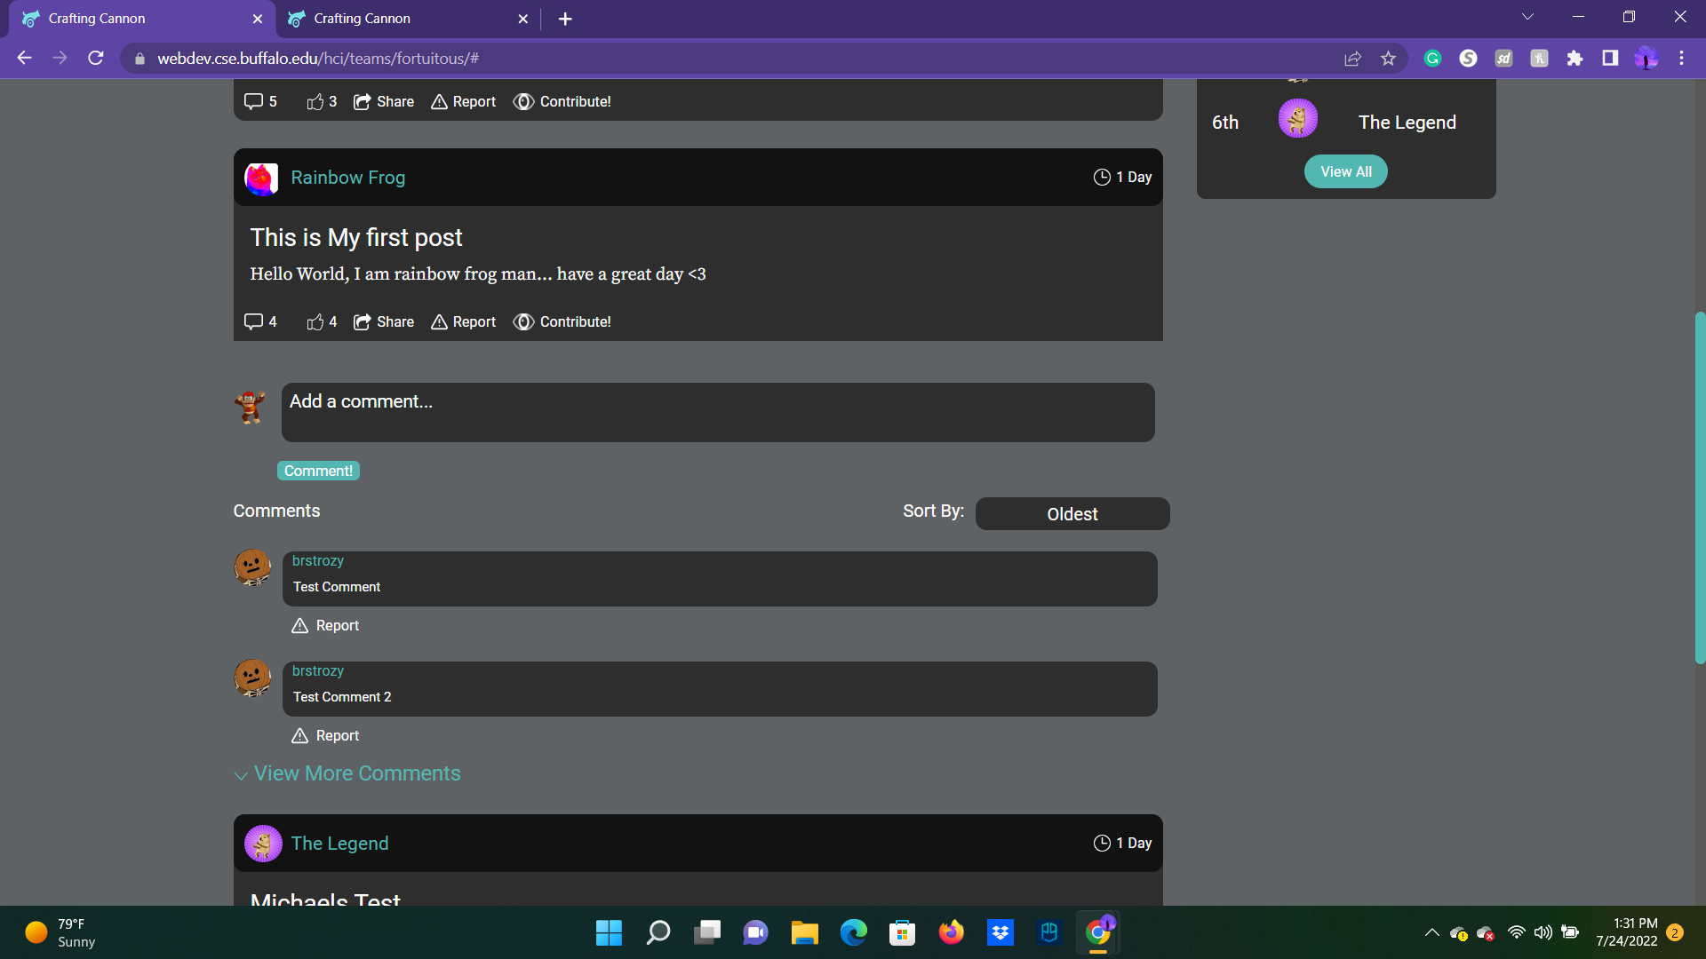
Task: Click Contribute! on the Rainbow Frog post
Action: tap(562, 322)
